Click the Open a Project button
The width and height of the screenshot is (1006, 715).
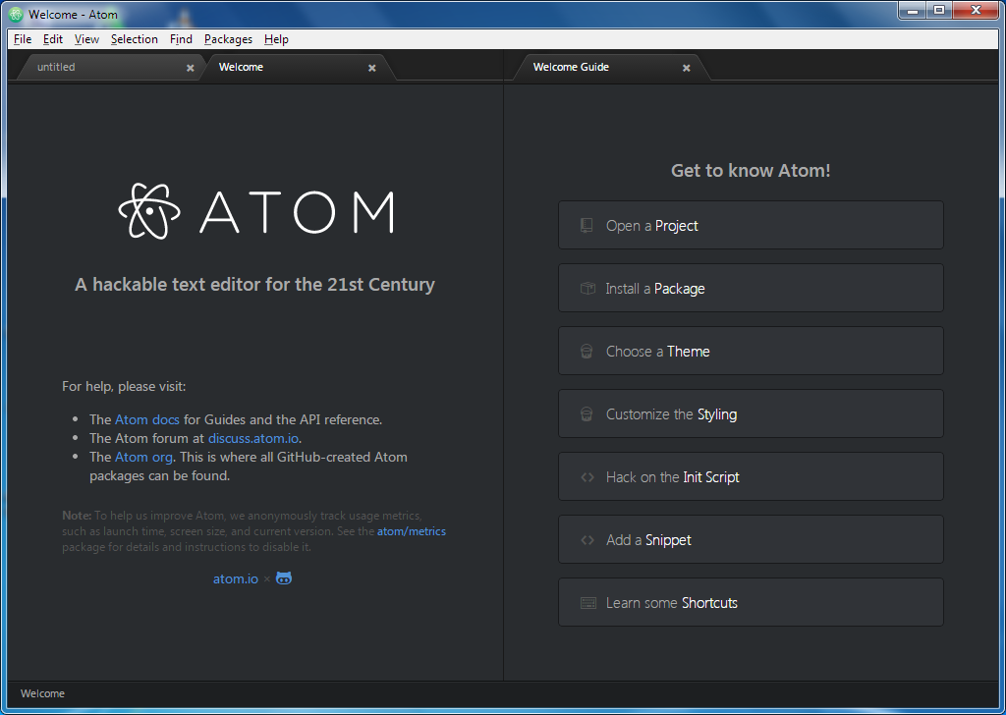tap(751, 225)
